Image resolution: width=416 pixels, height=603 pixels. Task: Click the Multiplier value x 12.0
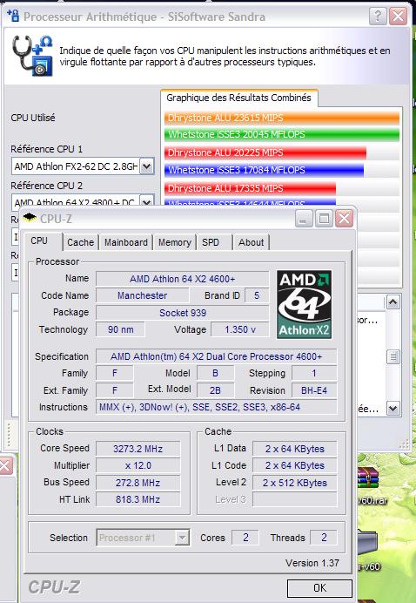click(138, 465)
